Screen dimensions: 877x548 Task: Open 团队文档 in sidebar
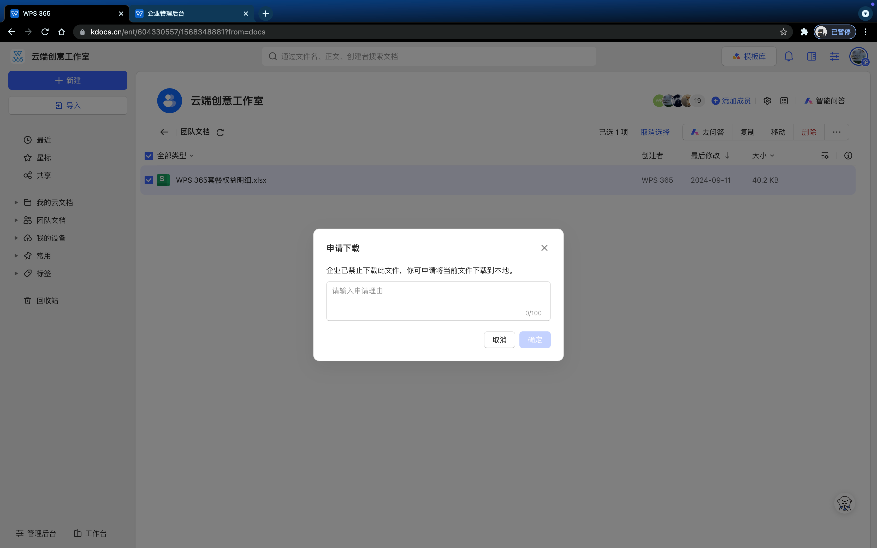pos(45,220)
